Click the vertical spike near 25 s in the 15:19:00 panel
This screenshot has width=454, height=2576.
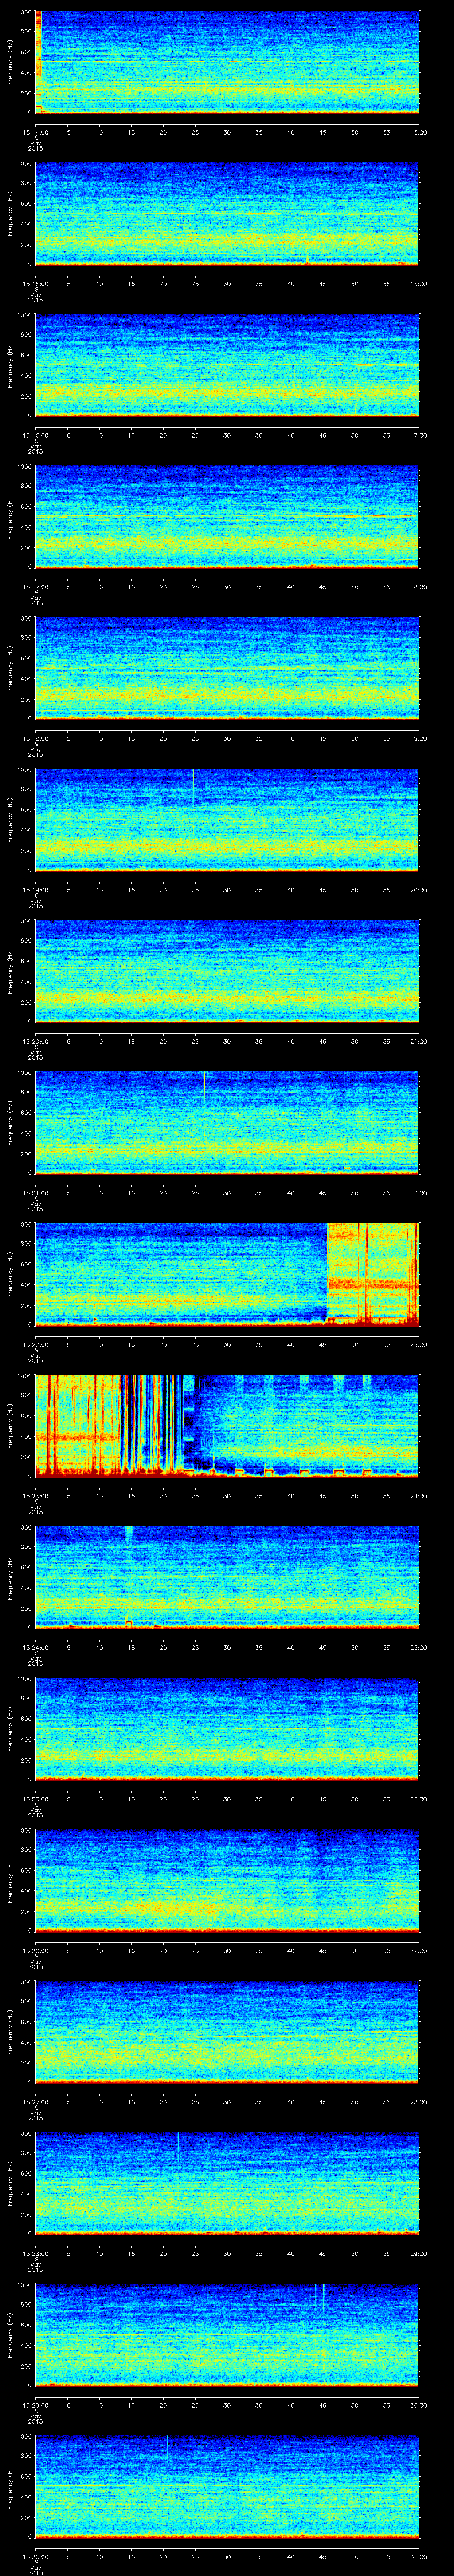click(194, 786)
